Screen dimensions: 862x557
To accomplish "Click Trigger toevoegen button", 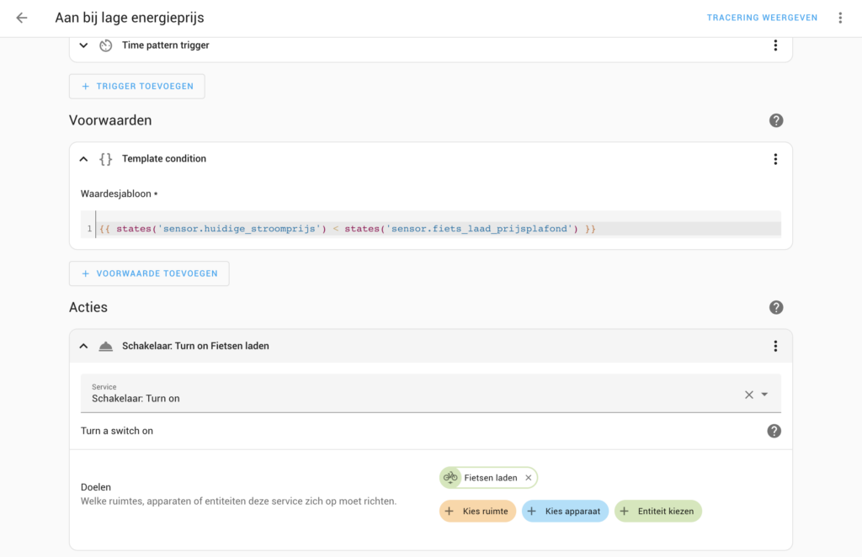I will point(136,86).
